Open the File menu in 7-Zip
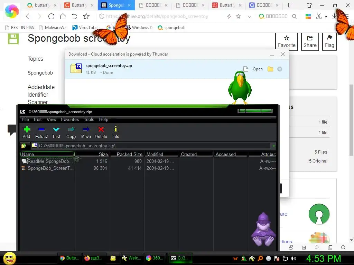This screenshot has height=265, width=354. 25,119
